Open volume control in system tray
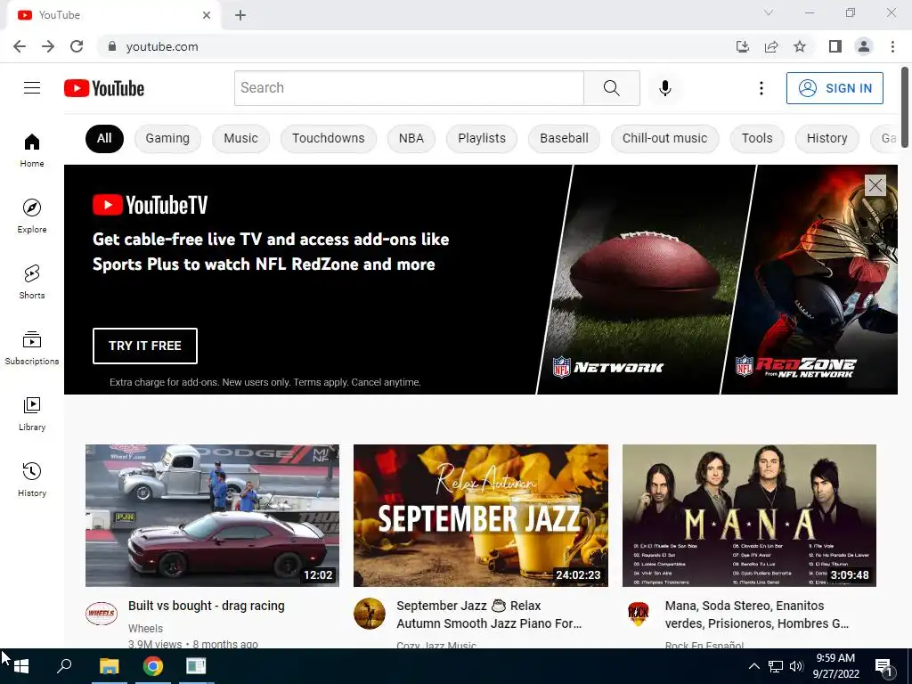 point(796,666)
